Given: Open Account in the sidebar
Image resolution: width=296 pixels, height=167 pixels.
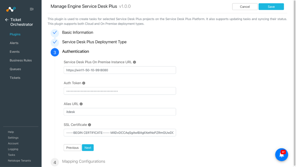Looking at the screenshot, I should [x=13, y=143].
